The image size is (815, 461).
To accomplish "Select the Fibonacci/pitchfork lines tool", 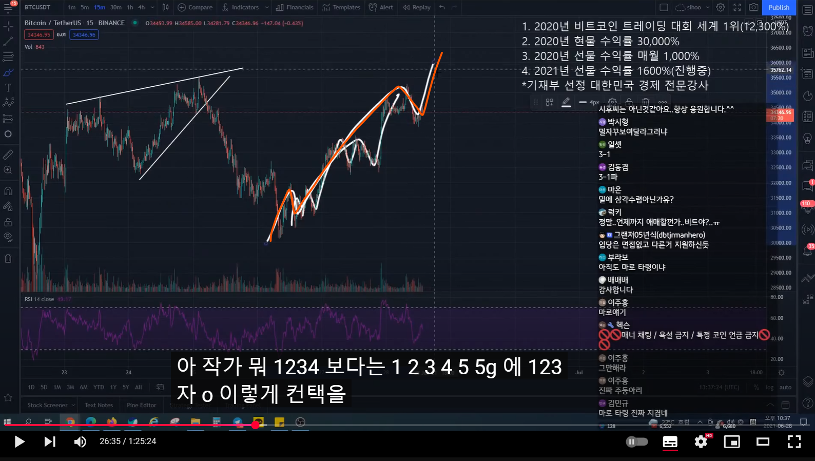I will [8, 57].
